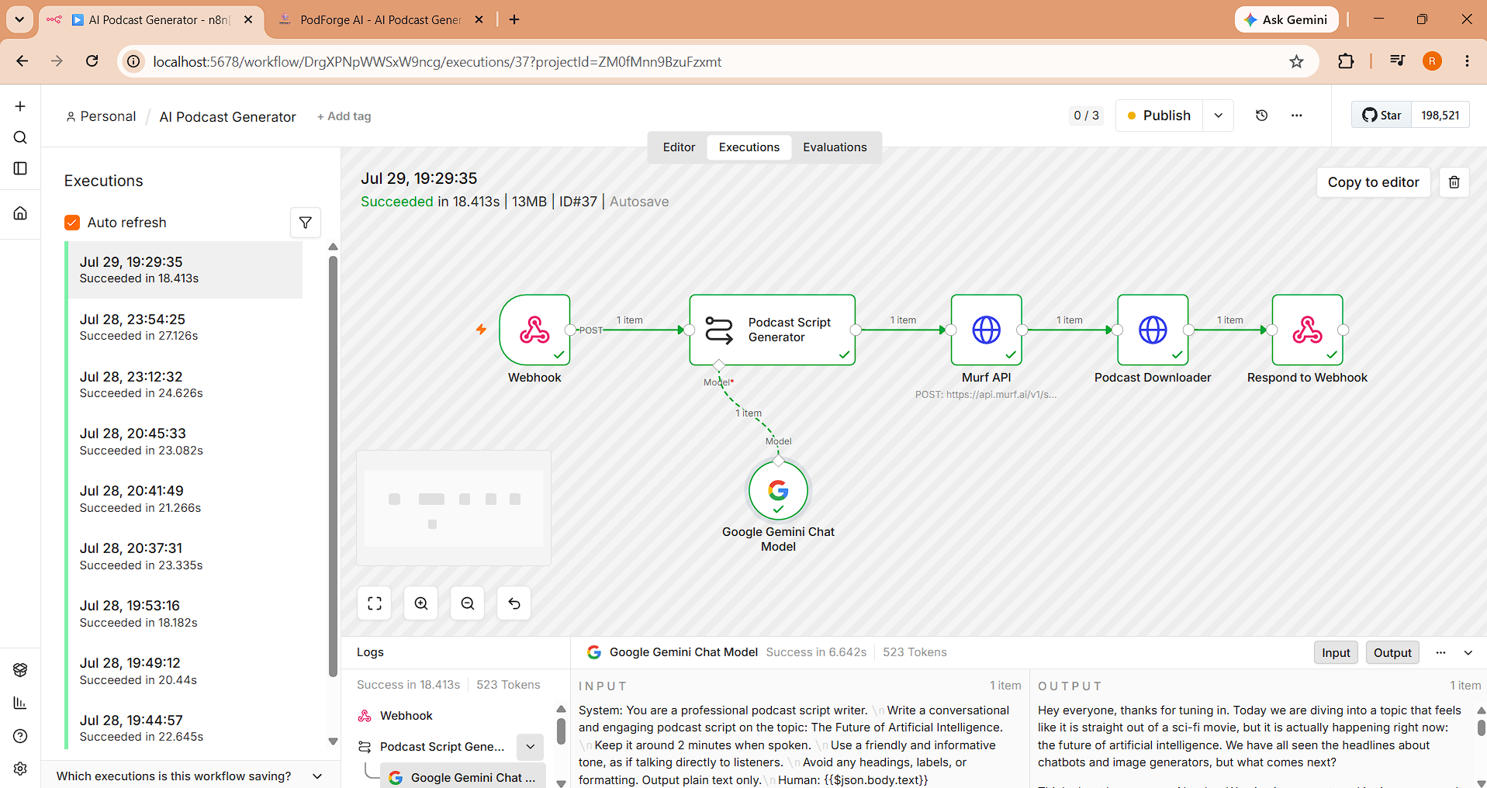Click Ask Gemini button

pyautogui.click(x=1286, y=19)
